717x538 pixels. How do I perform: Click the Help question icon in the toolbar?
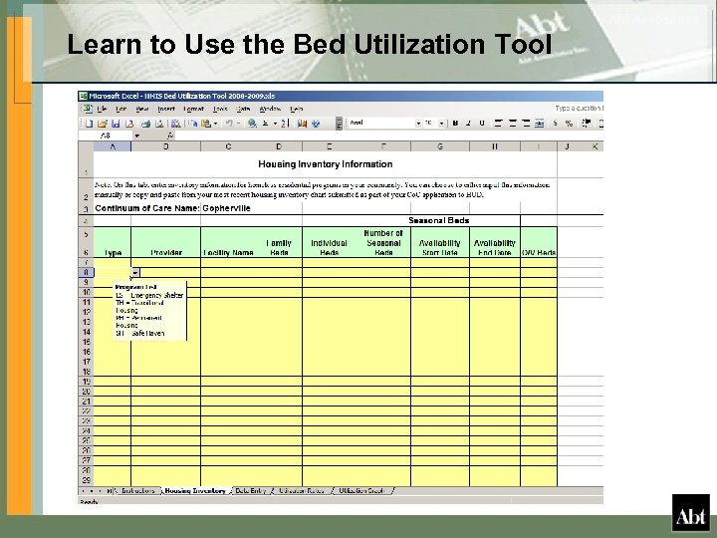pos(316,124)
